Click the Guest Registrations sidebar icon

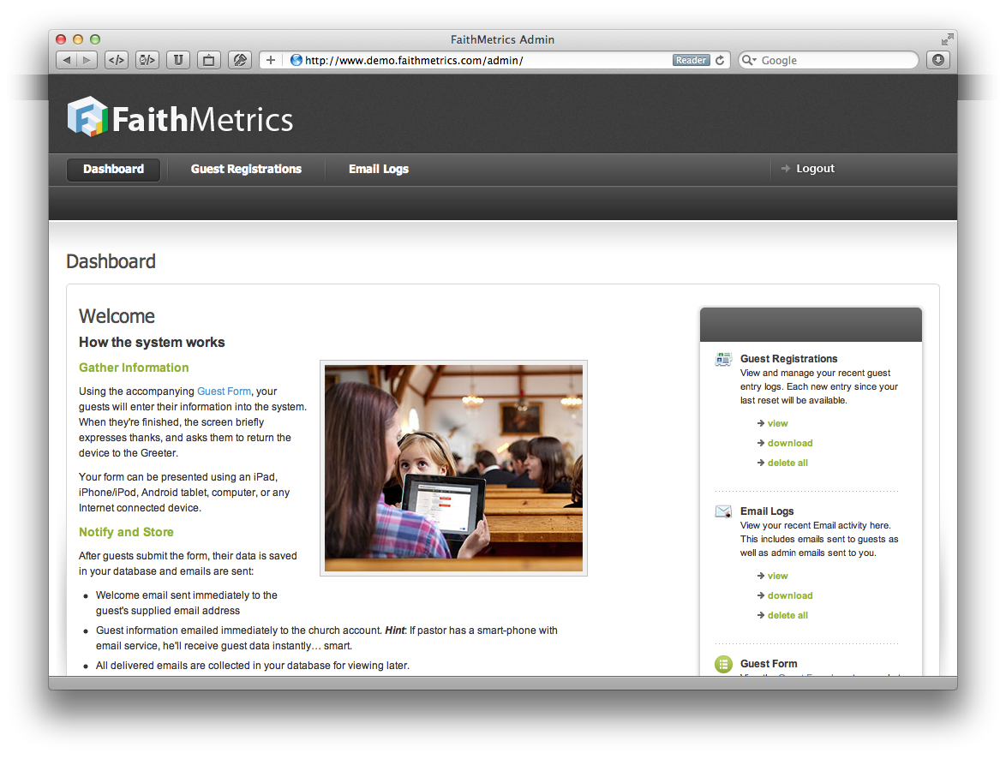[x=723, y=359]
